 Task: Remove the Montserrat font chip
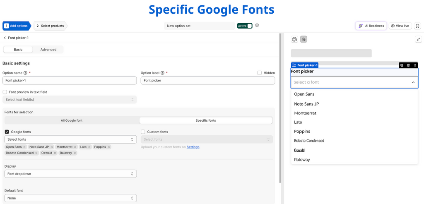pyautogui.click(x=75, y=147)
